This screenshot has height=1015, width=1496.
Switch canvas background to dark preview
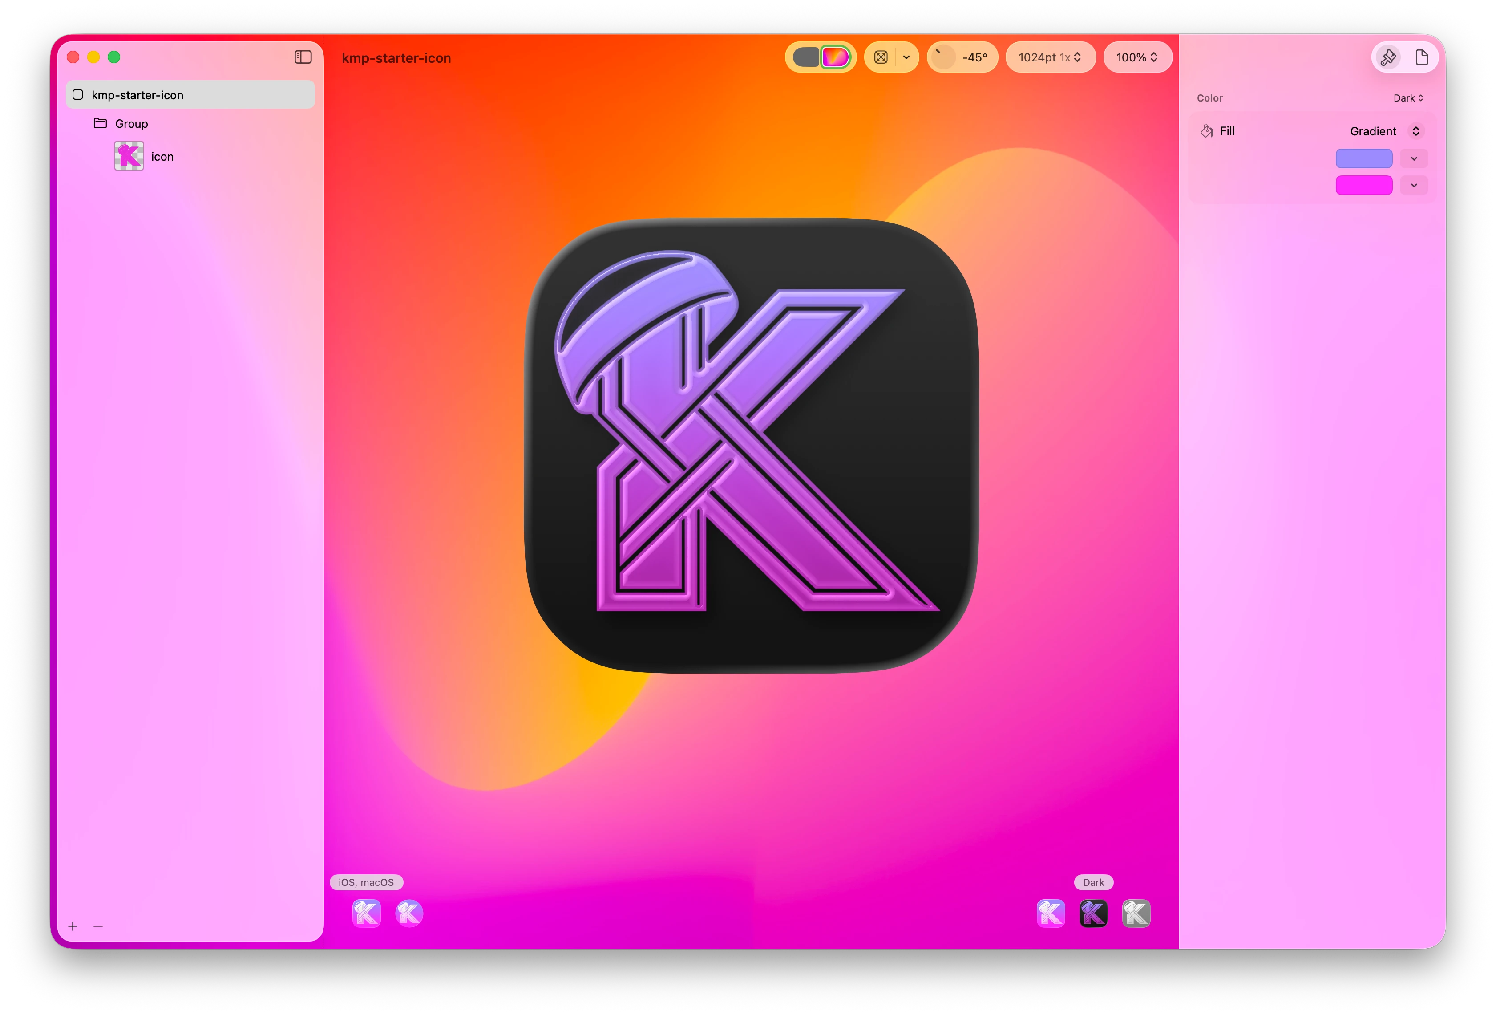click(806, 57)
